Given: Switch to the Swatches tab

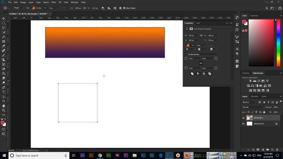Looking at the screenshot, I should point(254,16).
